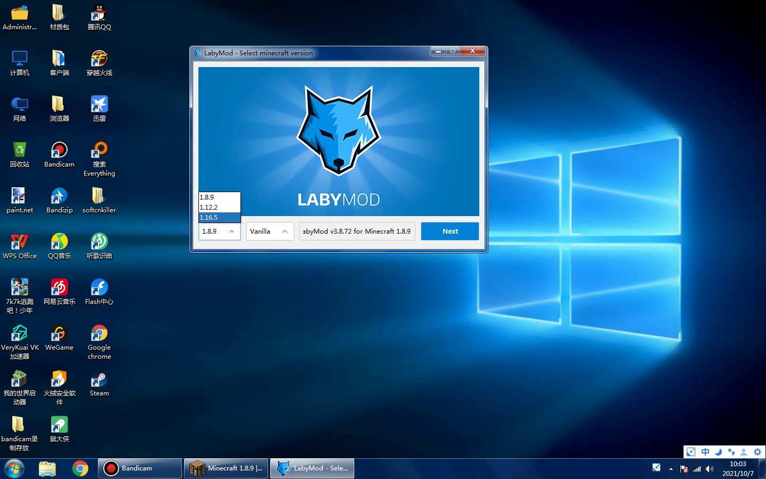The height and width of the screenshot is (479, 766).
Task: Select the paint.net desktop icon
Action: click(x=20, y=201)
